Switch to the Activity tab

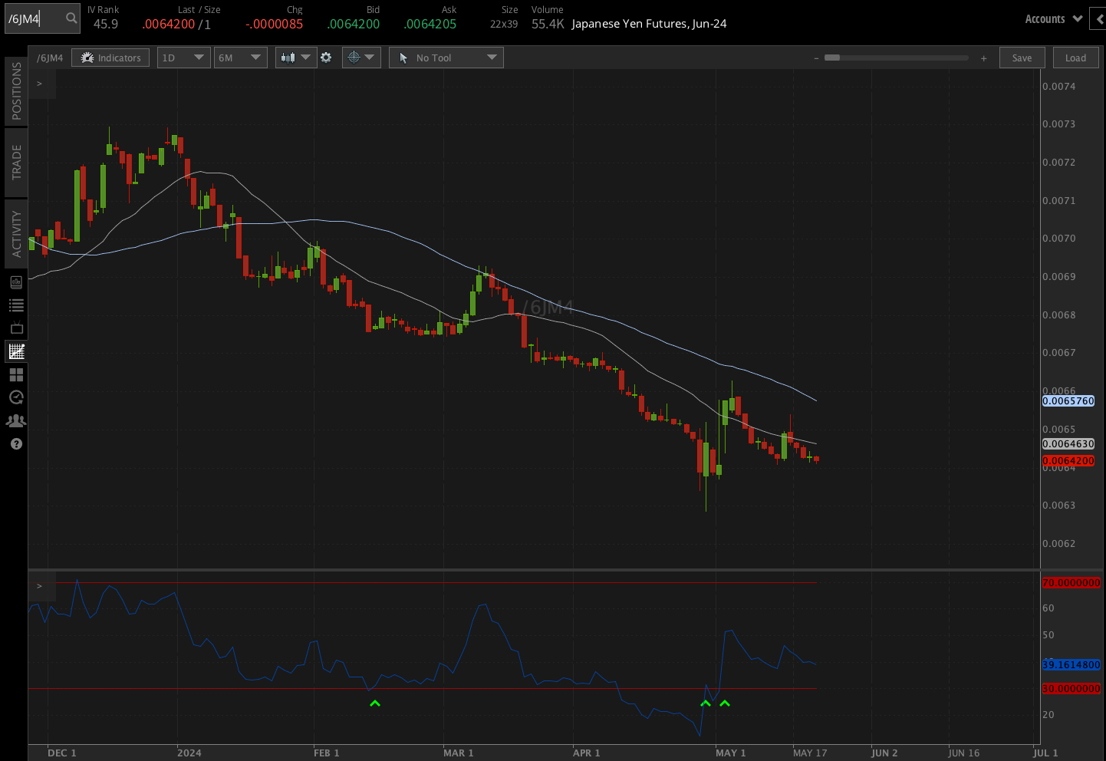(16, 233)
